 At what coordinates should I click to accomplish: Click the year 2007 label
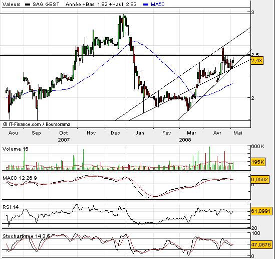(64, 140)
